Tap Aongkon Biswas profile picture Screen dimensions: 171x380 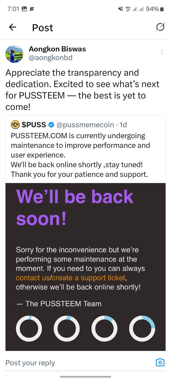(14, 54)
